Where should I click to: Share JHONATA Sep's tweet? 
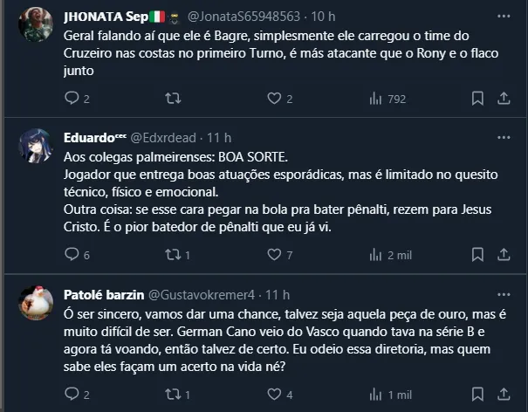(503, 99)
